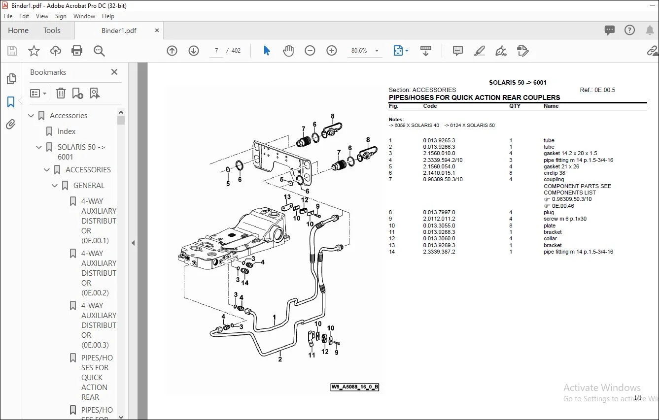Open the 4-WAY AUXILIARY DISTRIBUTOR (0E.00.3) bookmark
This screenshot has height=420, width=659.
click(x=99, y=325)
